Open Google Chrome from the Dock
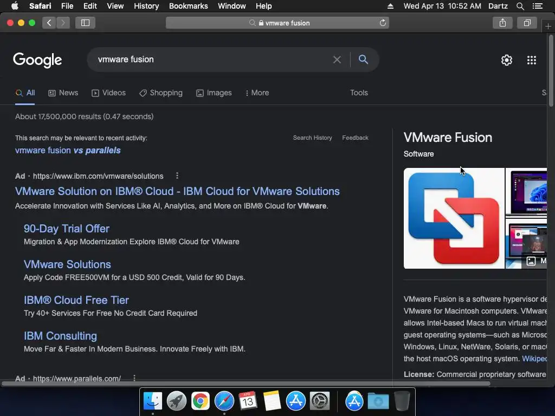The height and width of the screenshot is (416, 555). click(201, 401)
